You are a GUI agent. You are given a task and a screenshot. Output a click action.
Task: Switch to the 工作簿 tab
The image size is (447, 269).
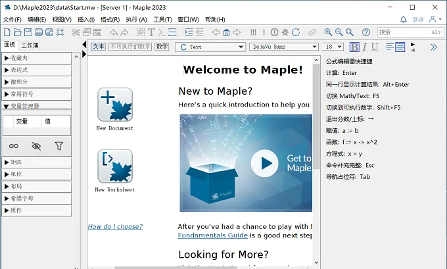click(30, 45)
